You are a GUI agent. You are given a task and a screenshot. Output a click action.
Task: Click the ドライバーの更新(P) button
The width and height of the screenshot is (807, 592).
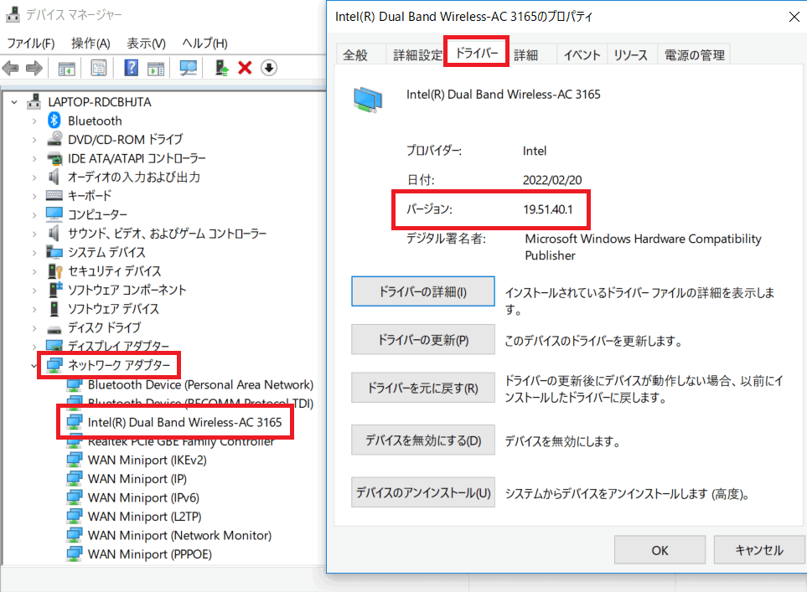[423, 339]
